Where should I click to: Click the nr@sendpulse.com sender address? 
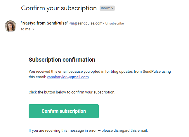pos(87,23)
